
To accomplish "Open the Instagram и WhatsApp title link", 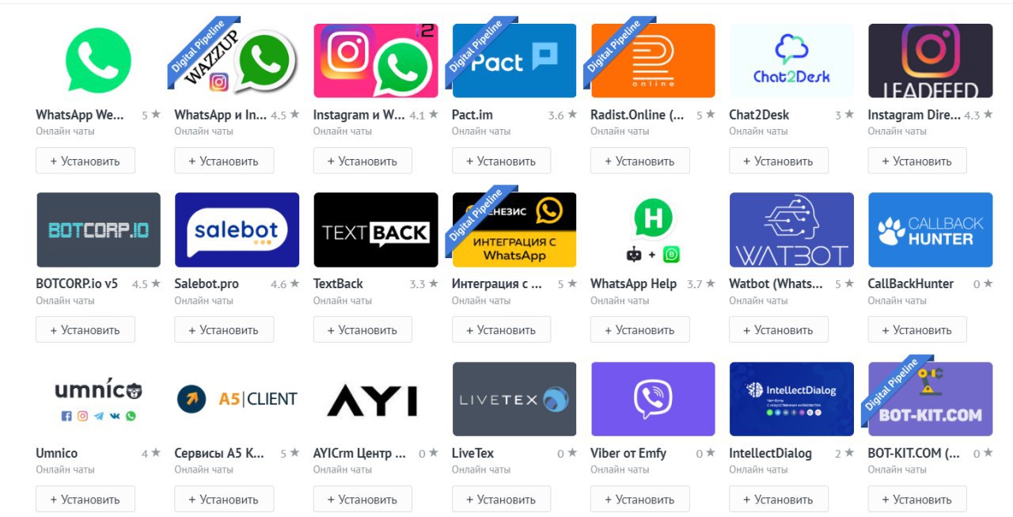I will [359, 115].
